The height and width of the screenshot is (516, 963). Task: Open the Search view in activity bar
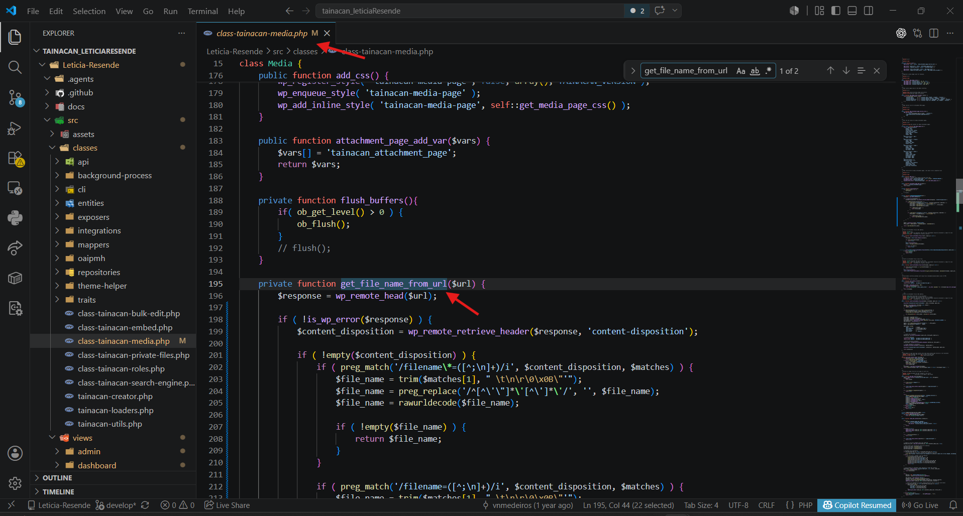click(x=15, y=67)
